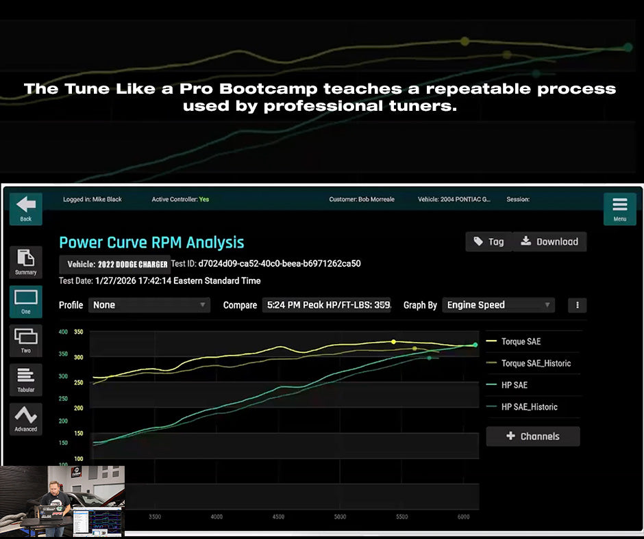644x539 pixels.
Task: Select the One graph layout view
Action: point(26,302)
